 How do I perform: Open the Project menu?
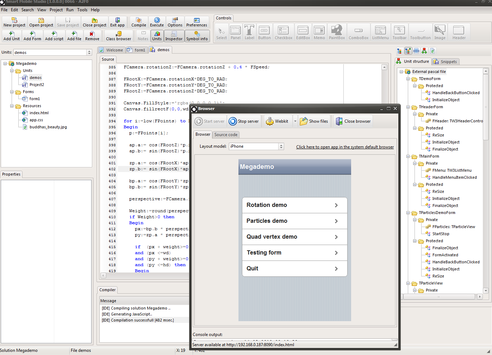tap(56, 10)
